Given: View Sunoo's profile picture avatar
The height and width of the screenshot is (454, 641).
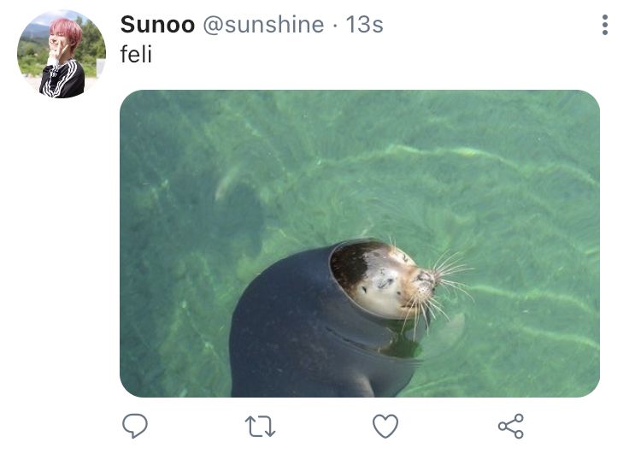Looking at the screenshot, I should (x=62, y=55).
